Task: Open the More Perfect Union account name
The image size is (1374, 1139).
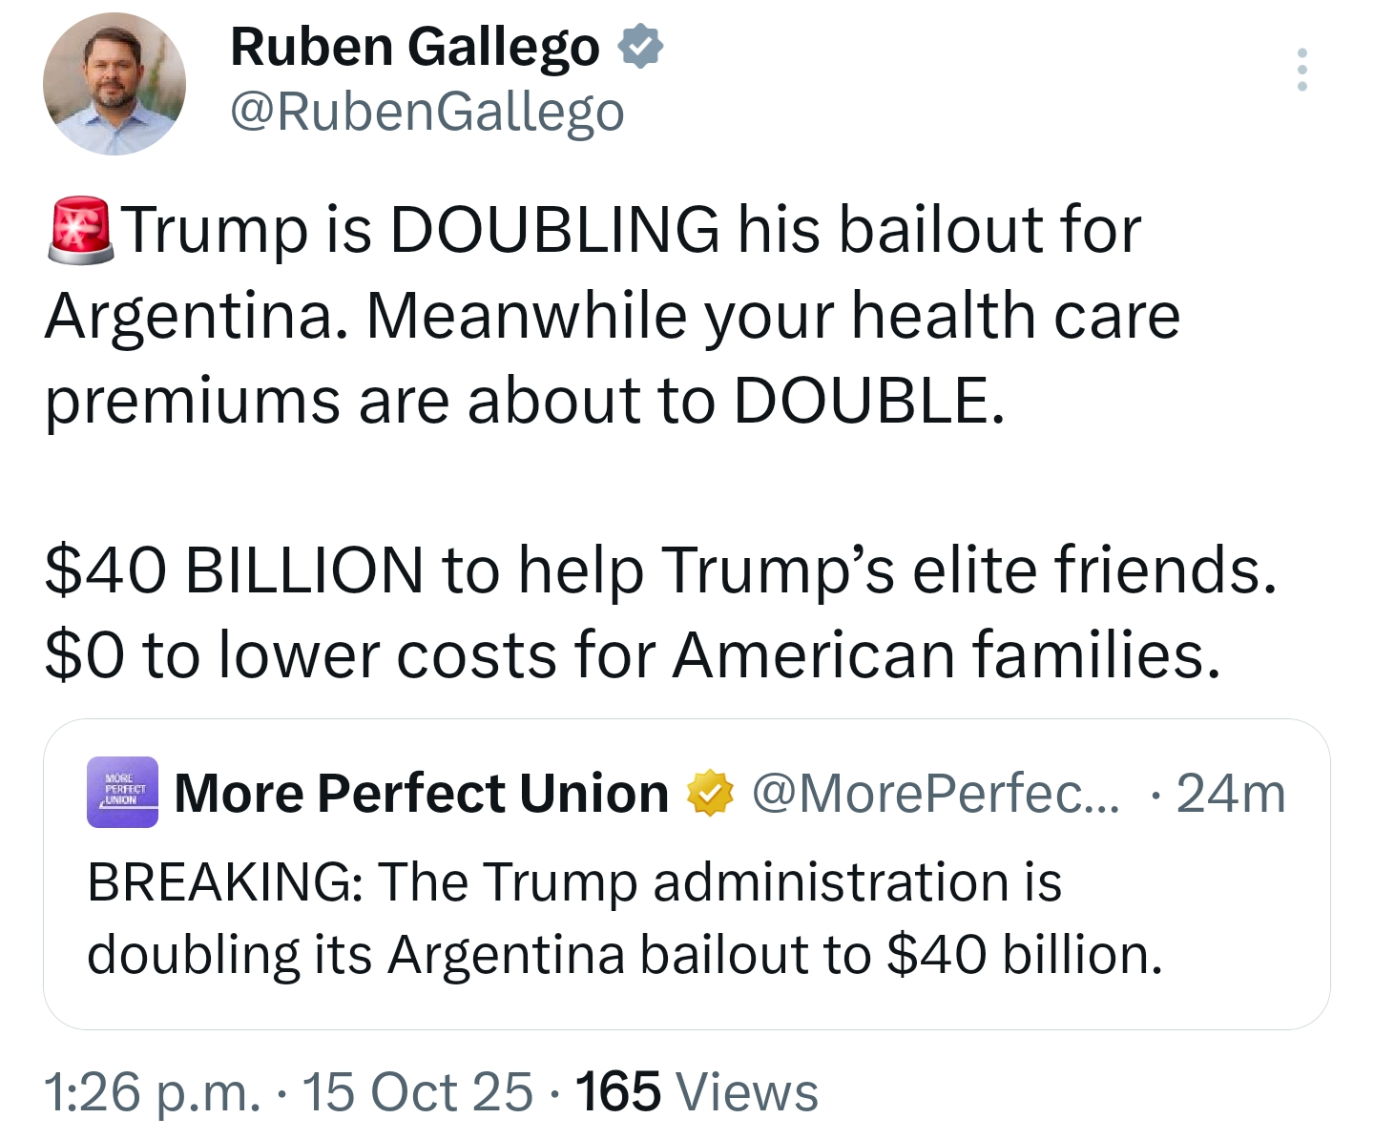Action: pos(421,794)
